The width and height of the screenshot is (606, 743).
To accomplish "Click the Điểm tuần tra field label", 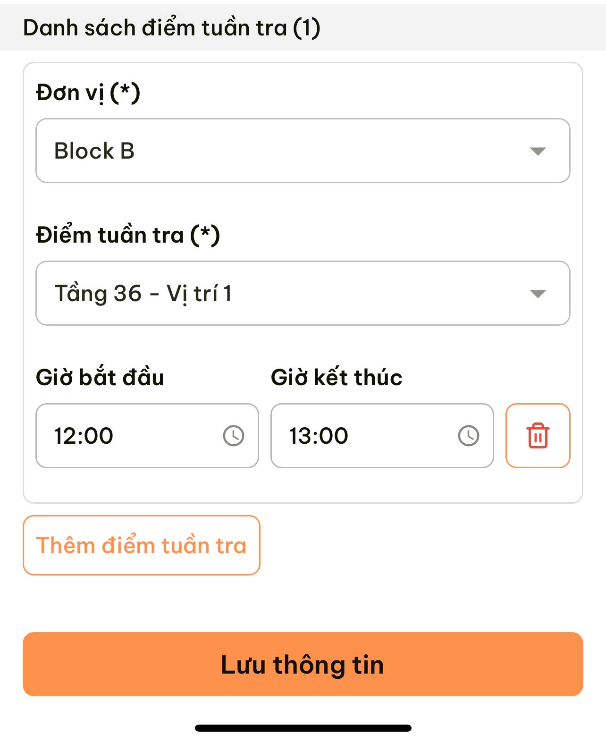I will (x=109, y=235).
